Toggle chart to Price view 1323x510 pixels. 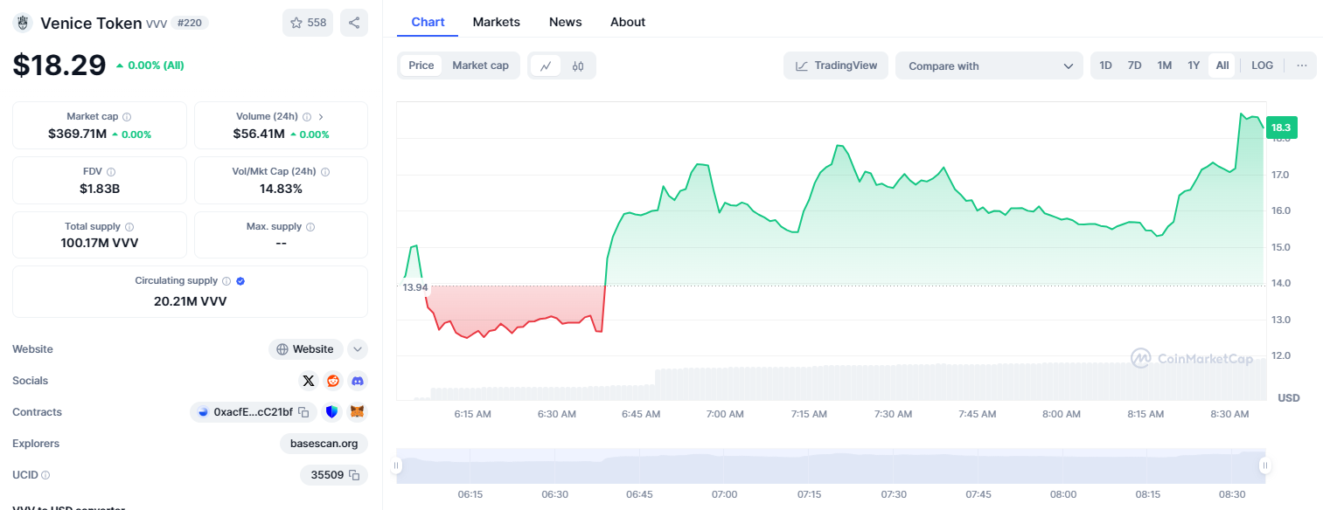(x=421, y=65)
